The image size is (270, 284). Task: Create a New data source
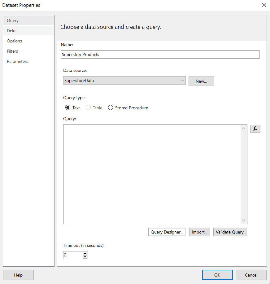click(x=201, y=81)
